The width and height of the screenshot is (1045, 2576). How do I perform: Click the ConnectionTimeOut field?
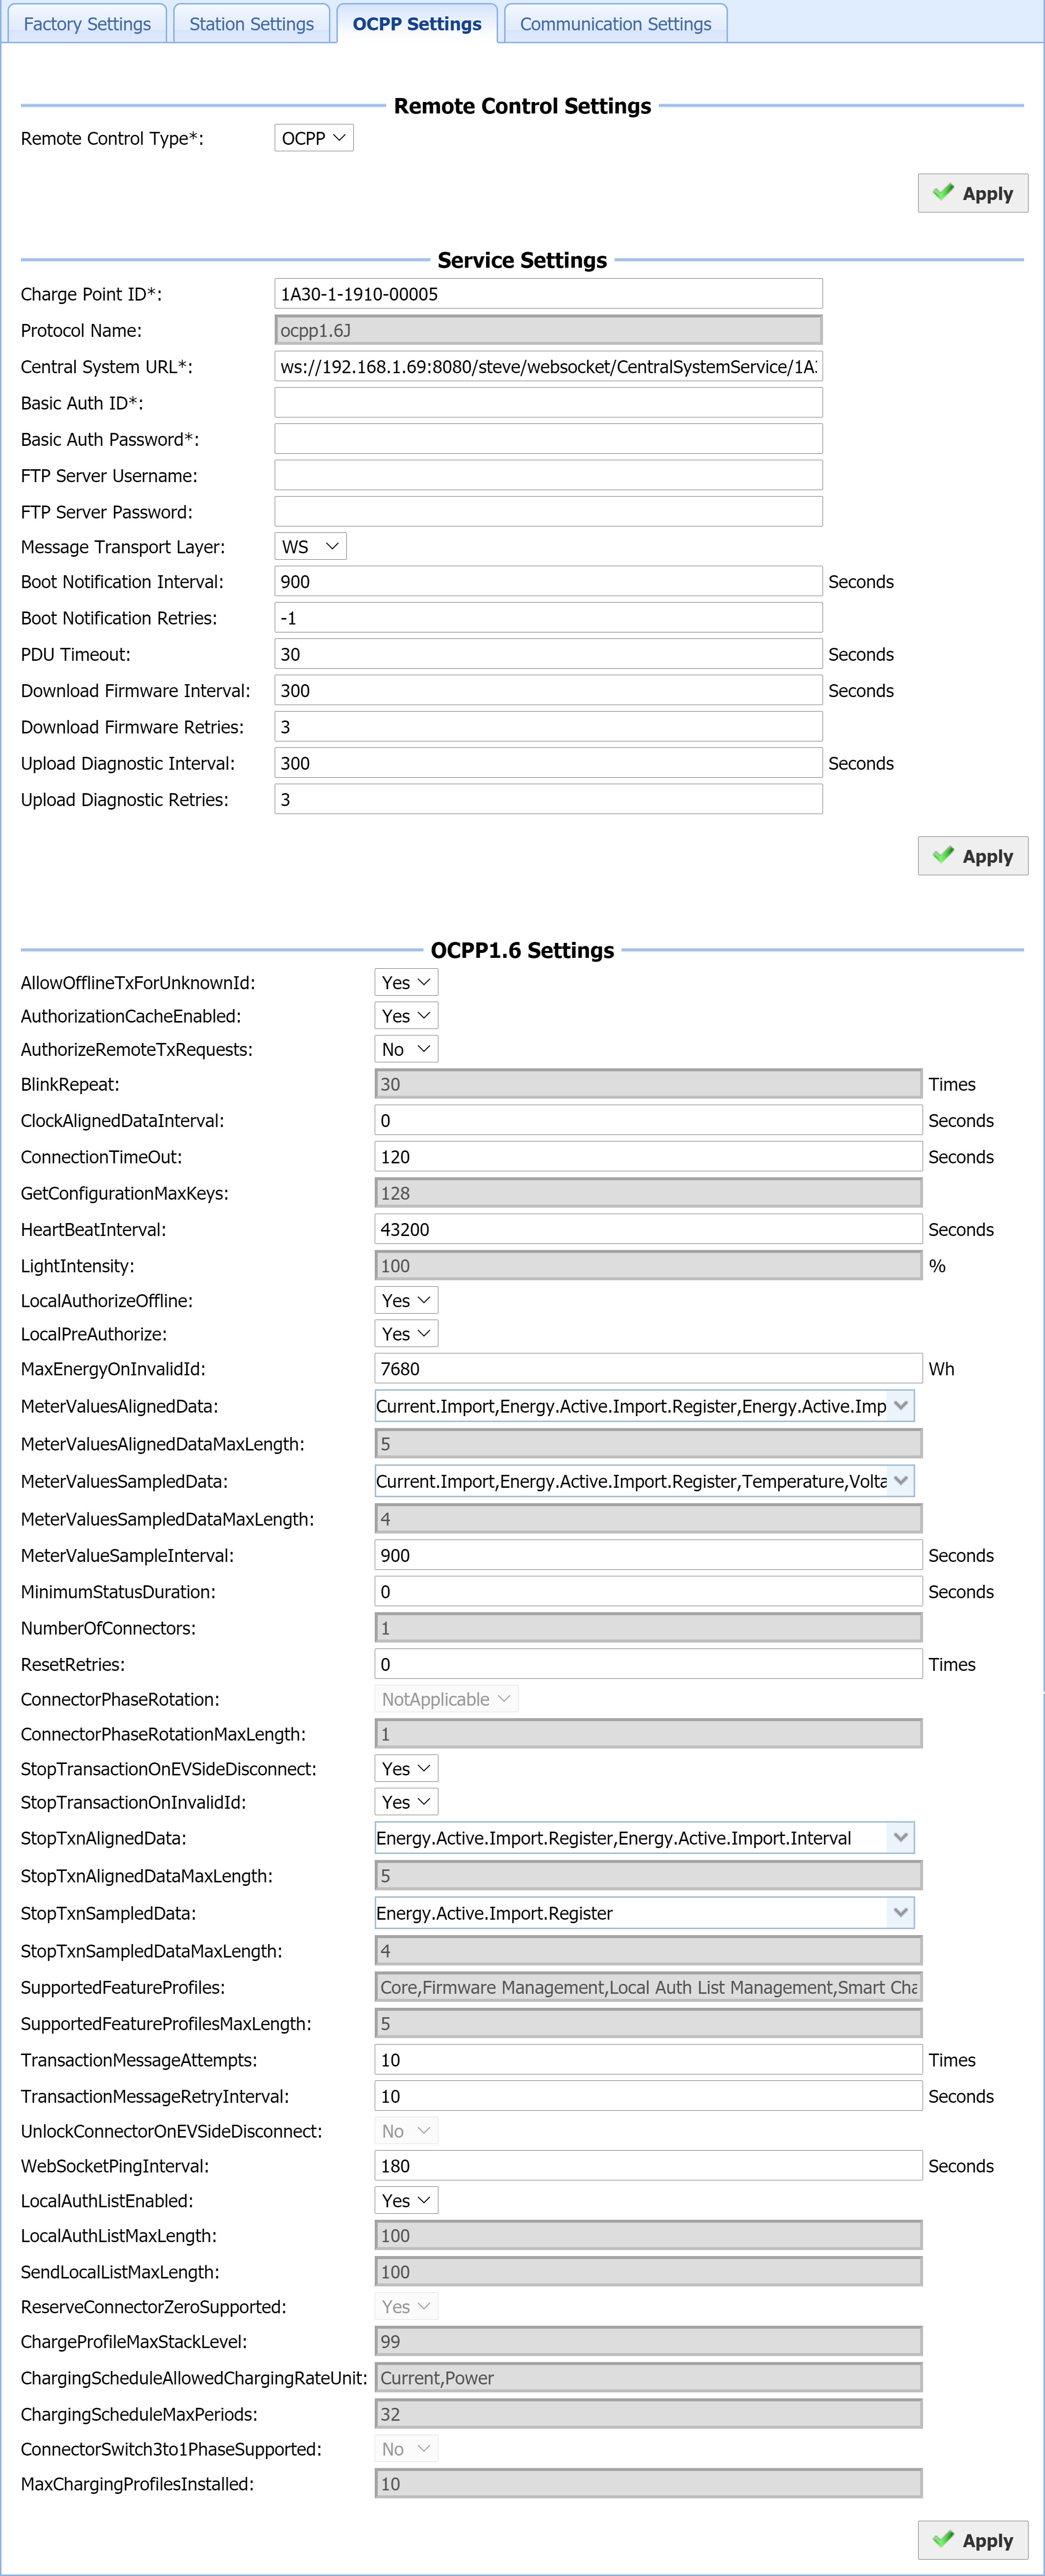point(648,1157)
